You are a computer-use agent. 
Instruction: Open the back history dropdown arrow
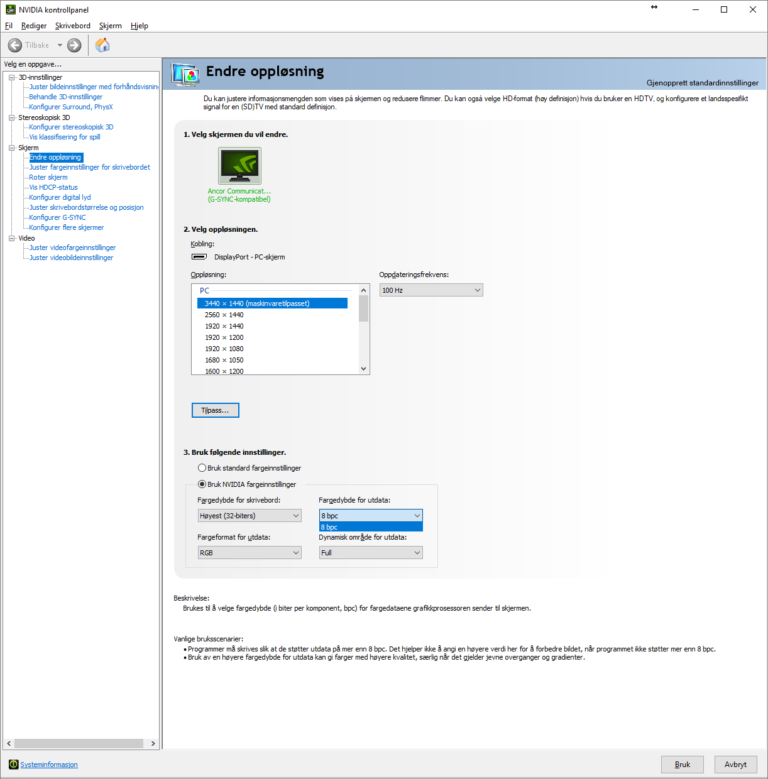click(x=60, y=45)
